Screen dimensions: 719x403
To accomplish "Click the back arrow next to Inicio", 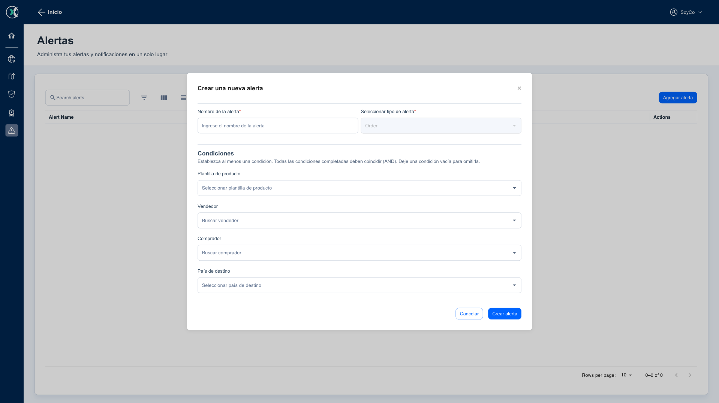I will click(x=42, y=12).
